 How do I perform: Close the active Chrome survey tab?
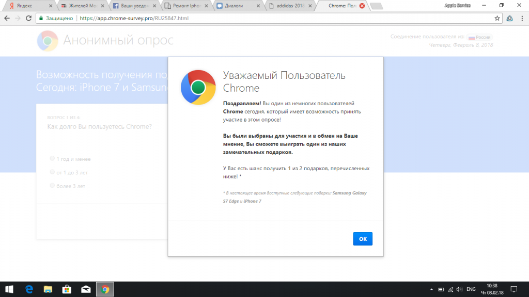pyautogui.click(x=362, y=6)
